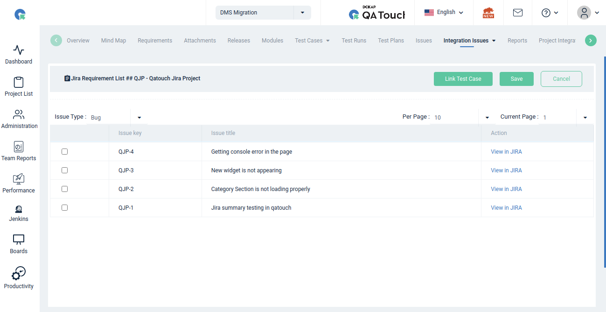The width and height of the screenshot is (606, 312).
Task: Switch to the Test Runs tab
Action: (354, 40)
